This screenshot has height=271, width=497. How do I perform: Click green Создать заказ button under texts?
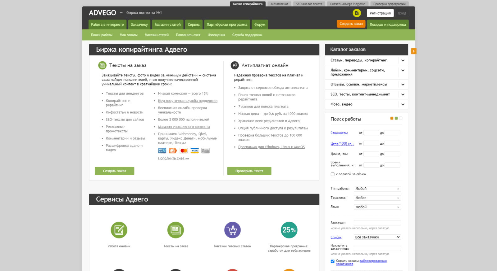115,171
